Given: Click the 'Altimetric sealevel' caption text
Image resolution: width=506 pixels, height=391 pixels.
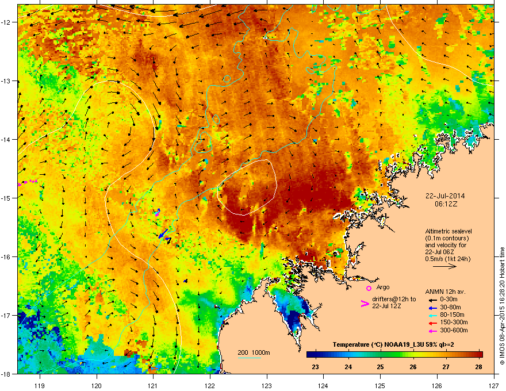Looking at the screenshot, I should [x=448, y=231].
